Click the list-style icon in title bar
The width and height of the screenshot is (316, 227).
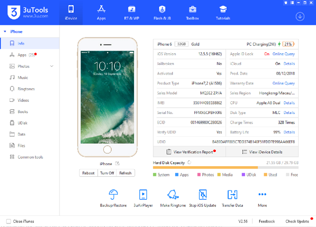[x=292, y=3]
